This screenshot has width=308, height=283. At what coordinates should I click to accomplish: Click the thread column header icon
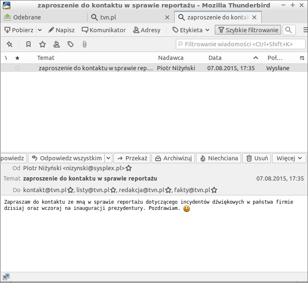(6, 58)
